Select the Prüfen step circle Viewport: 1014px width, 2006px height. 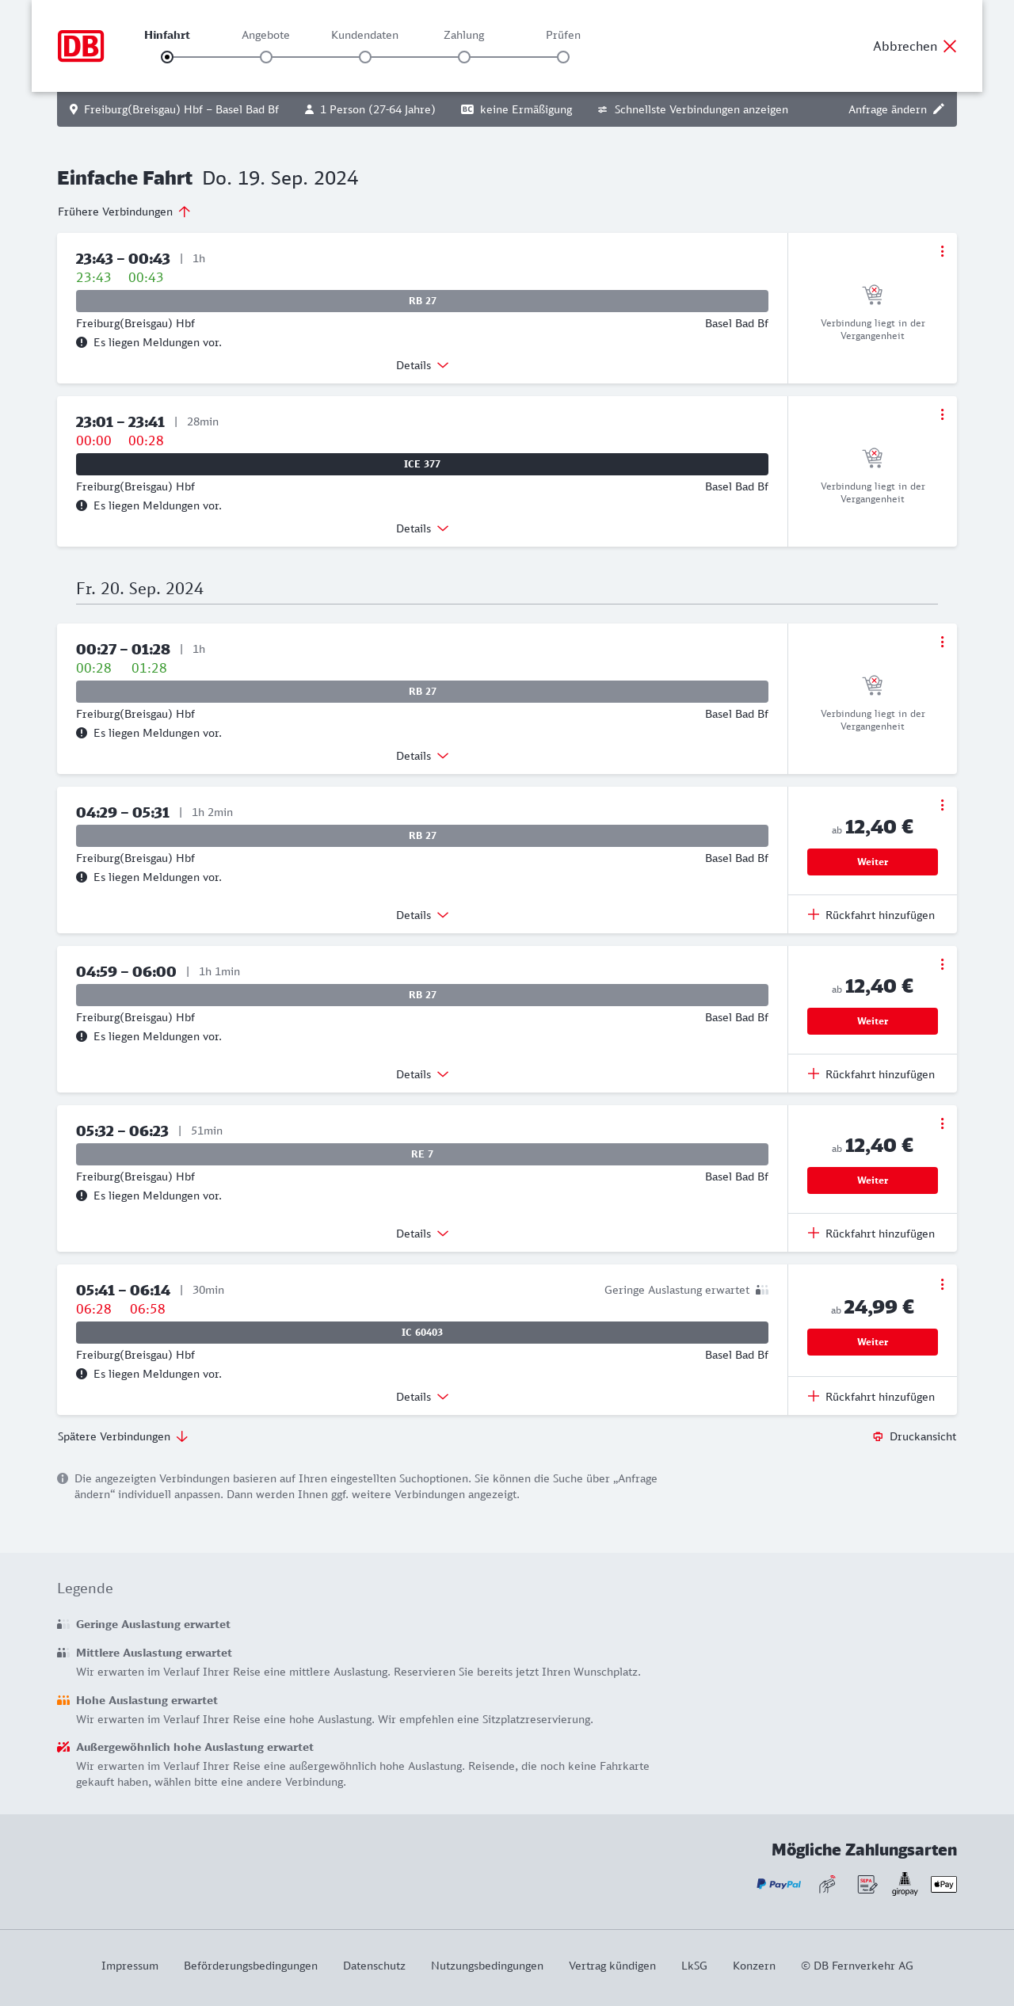click(x=563, y=57)
